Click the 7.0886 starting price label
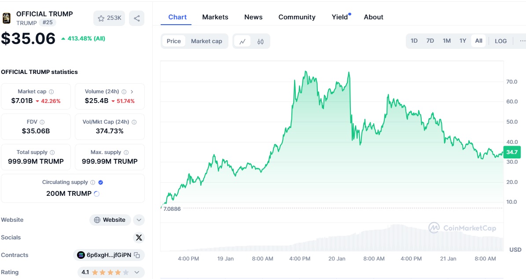This screenshot has height=279, width=526. [172, 209]
